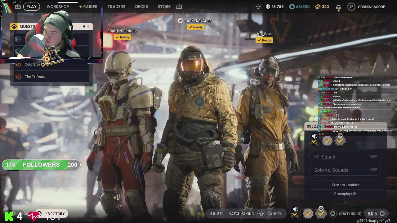
Task: Switch to the STORE tab
Action: [x=164, y=7]
